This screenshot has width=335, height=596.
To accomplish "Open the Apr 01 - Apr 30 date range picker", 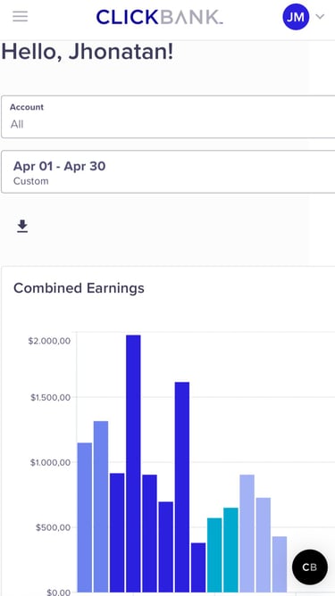I will 168,171.
